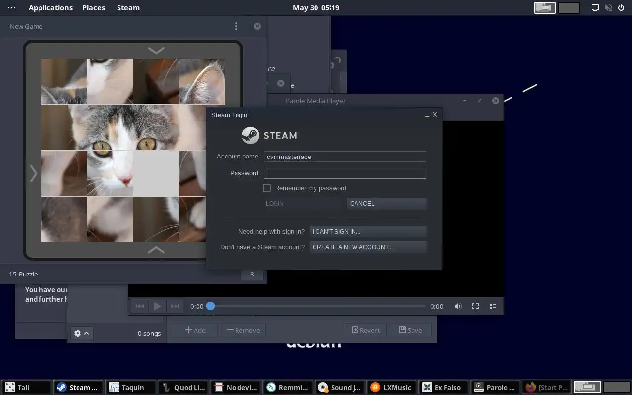Screen dimensions: 632x395
Task: Toggle the Parole playlist panel icon
Action: pyautogui.click(x=493, y=306)
